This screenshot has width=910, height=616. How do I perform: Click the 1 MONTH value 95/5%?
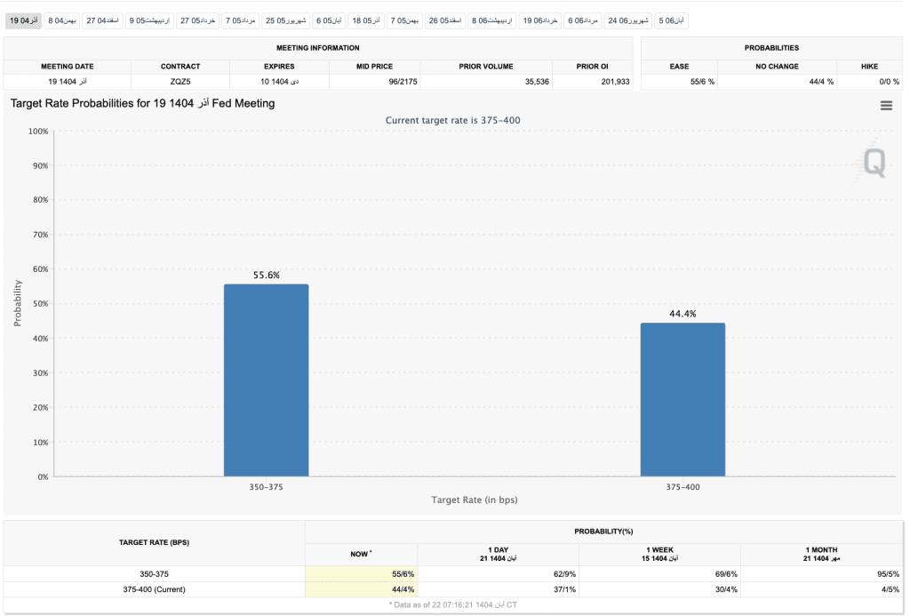coord(821,574)
